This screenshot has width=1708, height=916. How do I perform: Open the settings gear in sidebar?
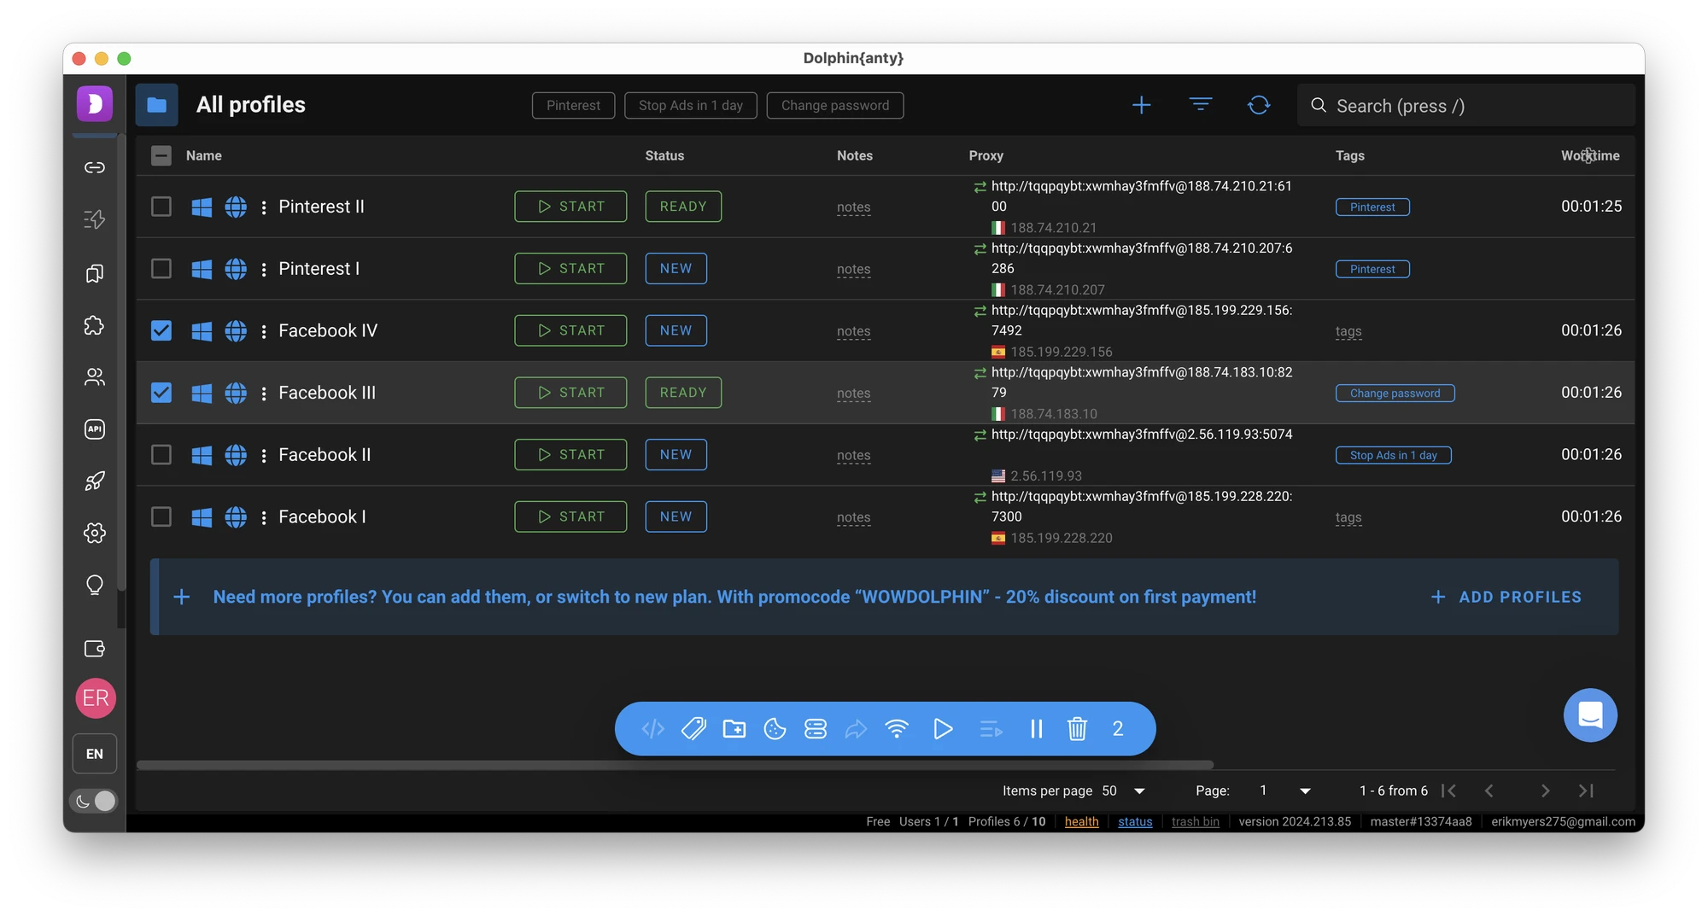(95, 533)
